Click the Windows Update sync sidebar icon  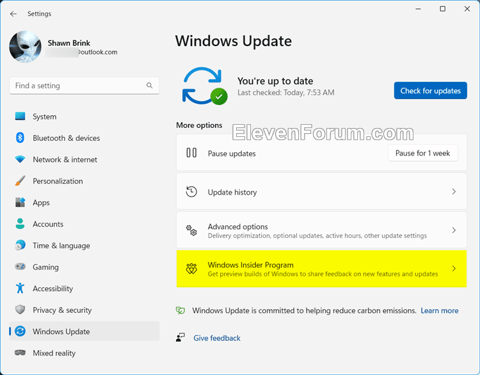20,331
